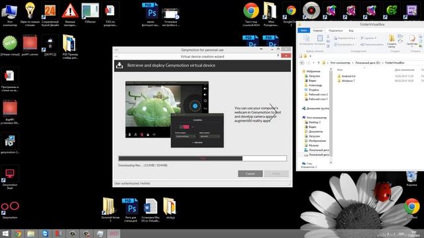Open the light bulb ideas desktop shortcut
The image size is (424, 238).
30,15
